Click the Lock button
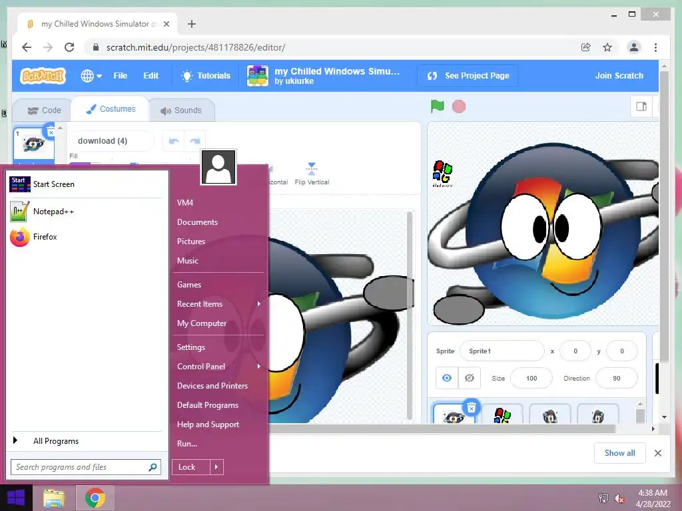This screenshot has height=511, width=682. (x=190, y=467)
